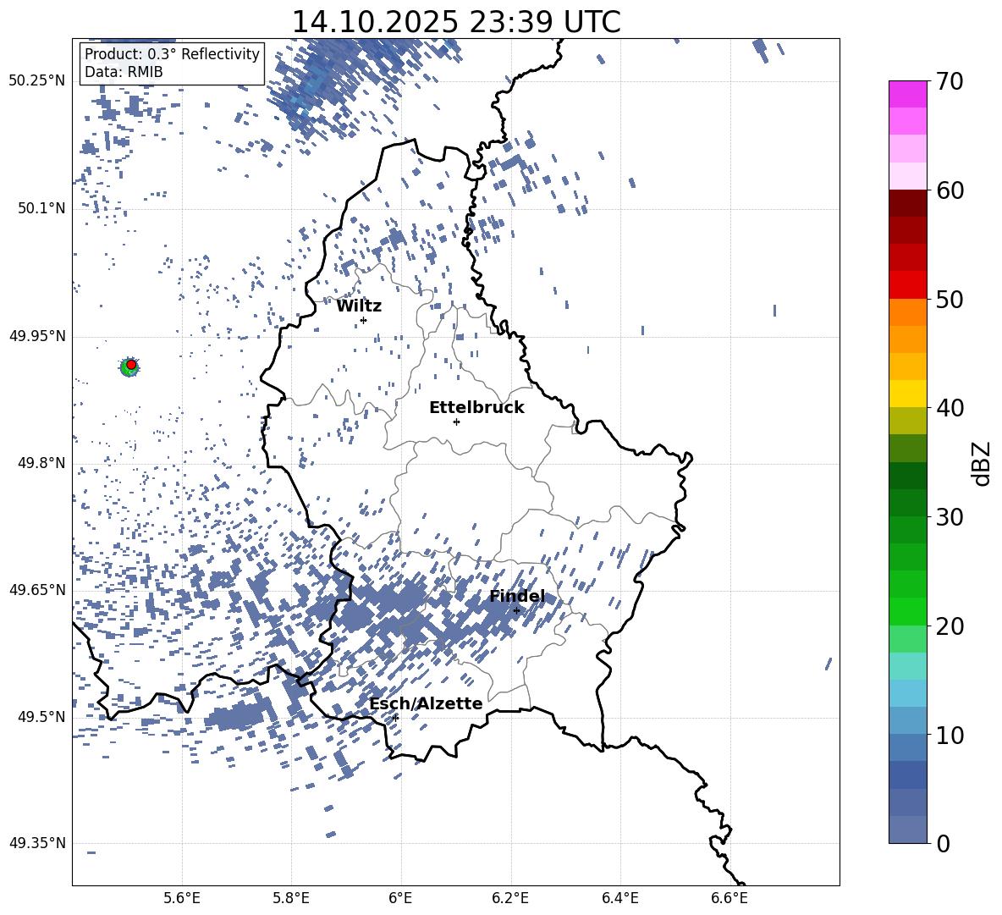Click the dBZ colorbar axis label
This screenshot has width=1002, height=915.
coord(983,463)
